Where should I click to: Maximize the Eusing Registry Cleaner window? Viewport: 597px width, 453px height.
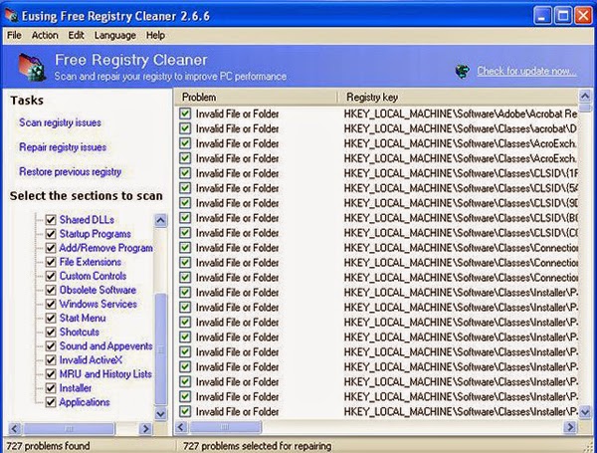(x=563, y=16)
